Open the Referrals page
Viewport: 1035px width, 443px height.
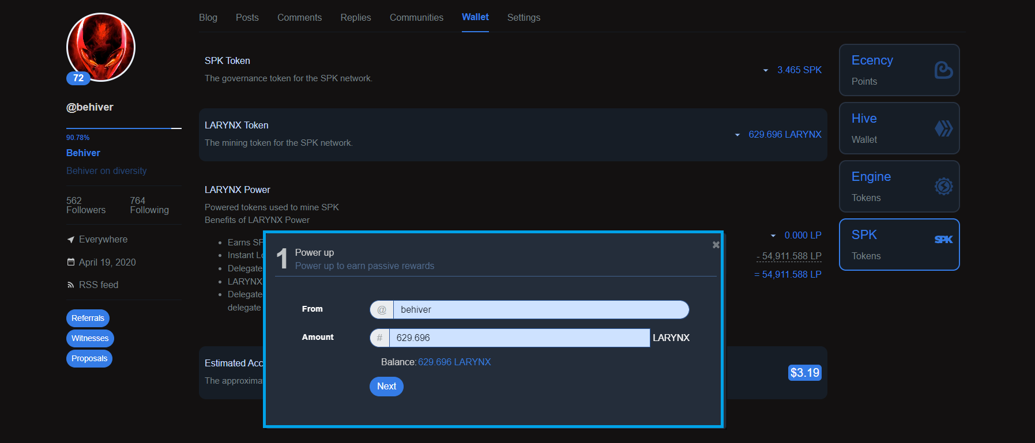tap(88, 318)
